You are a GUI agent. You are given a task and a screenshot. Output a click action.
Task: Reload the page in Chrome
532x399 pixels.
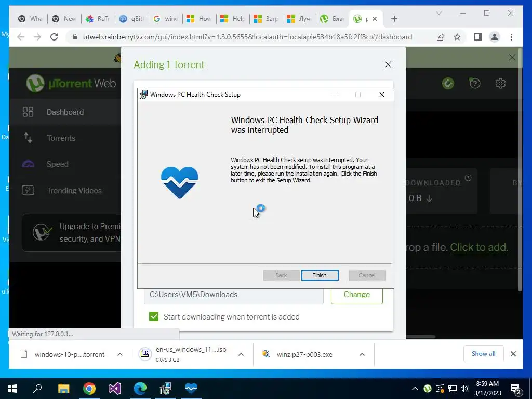click(x=54, y=37)
